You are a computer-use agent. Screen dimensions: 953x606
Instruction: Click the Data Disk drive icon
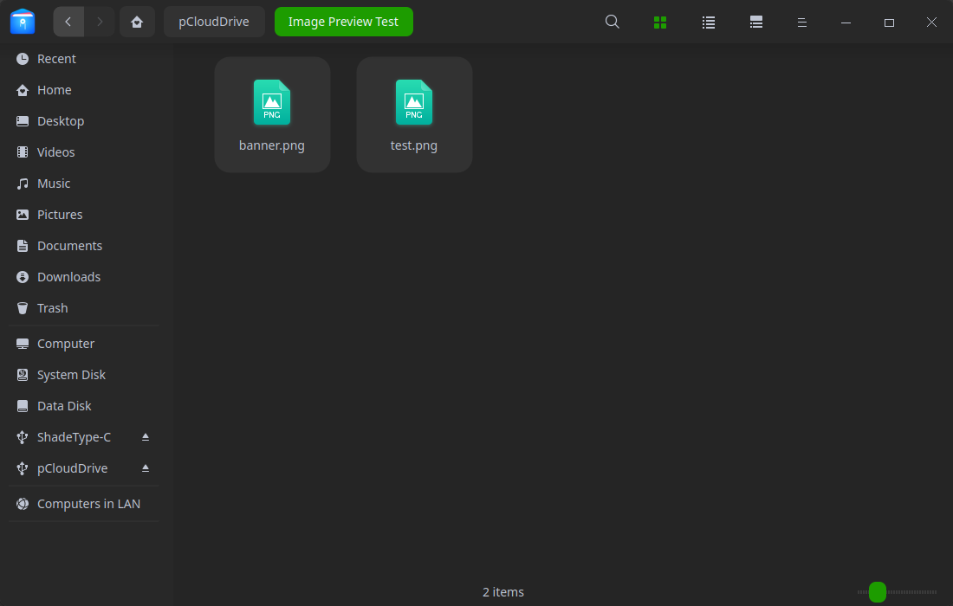pos(23,406)
